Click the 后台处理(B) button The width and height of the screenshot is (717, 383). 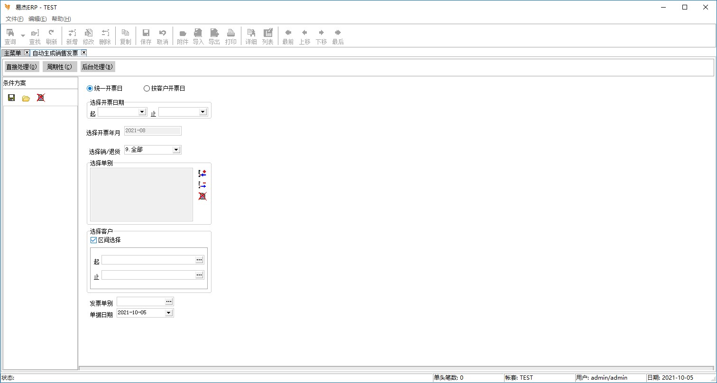point(97,67)
